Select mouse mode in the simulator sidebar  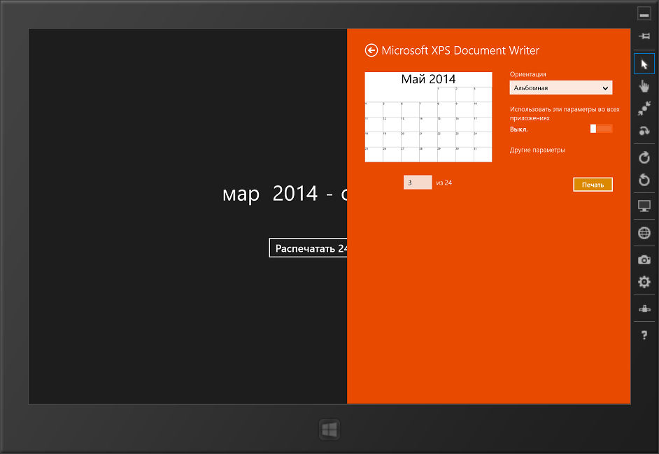point(644,64)
